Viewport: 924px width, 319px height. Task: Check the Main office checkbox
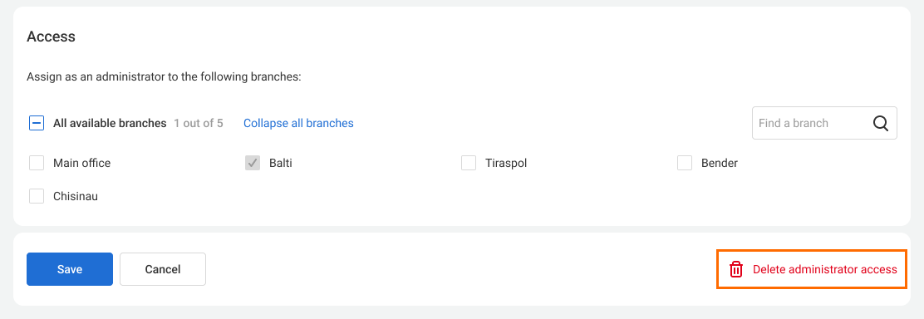click(37, 163)
